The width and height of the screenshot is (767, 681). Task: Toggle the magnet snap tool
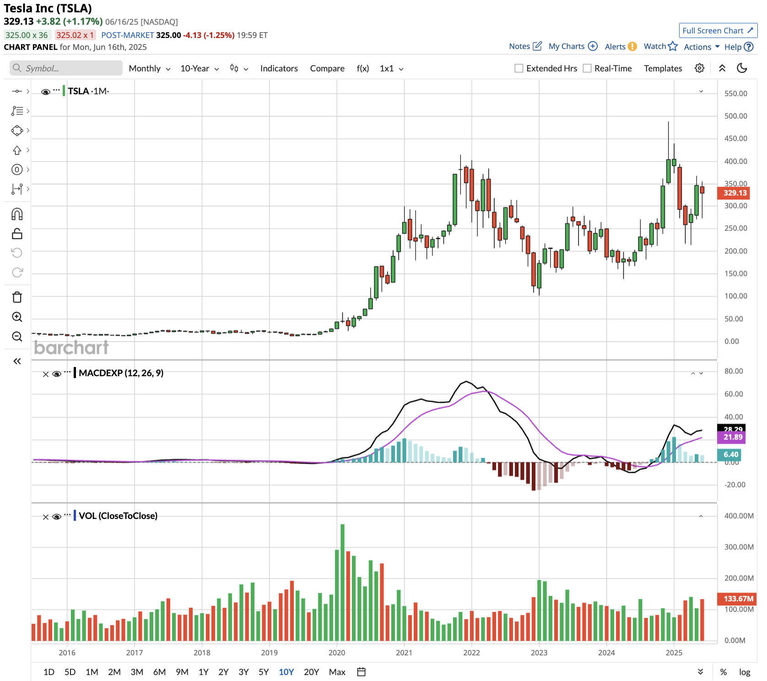click(x=17, y=214)
